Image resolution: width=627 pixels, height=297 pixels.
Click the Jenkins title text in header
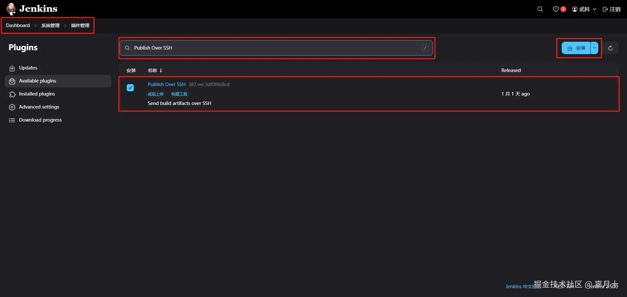39,9
